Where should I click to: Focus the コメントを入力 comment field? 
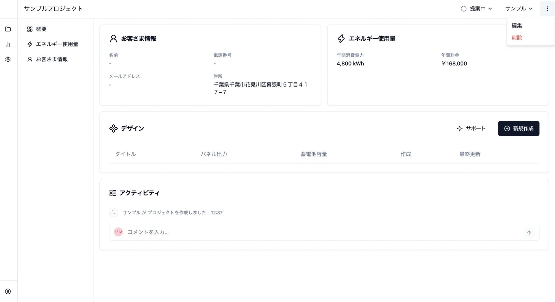pyautogui.click(x=324, y=232)
